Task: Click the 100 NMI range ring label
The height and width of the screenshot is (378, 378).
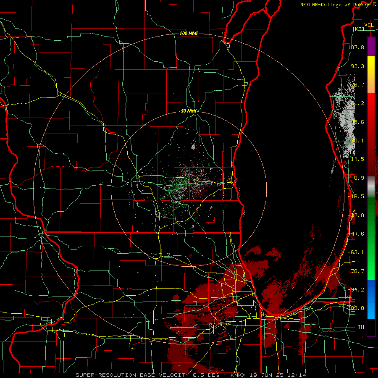Action: (x=189, y=33)
